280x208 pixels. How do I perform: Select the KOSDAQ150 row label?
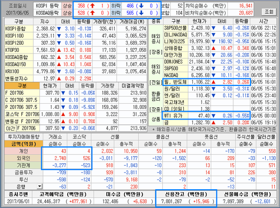point(19,64)
